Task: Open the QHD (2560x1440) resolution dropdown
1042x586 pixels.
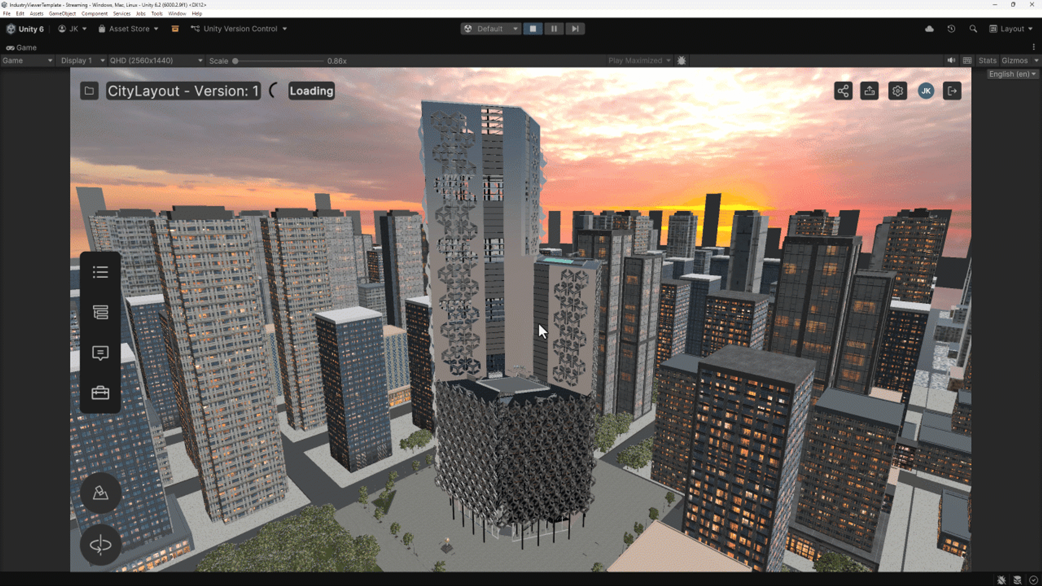Action: coord(156,61)
